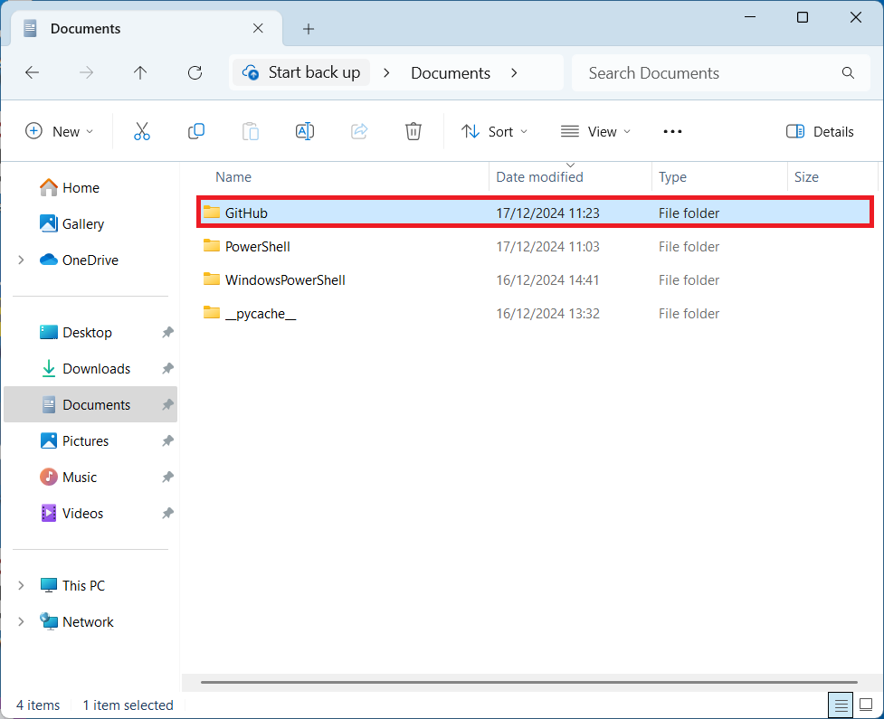Click the Date modified column header
The height and width of the screenshot is (719, 884).
pos(539,177)
